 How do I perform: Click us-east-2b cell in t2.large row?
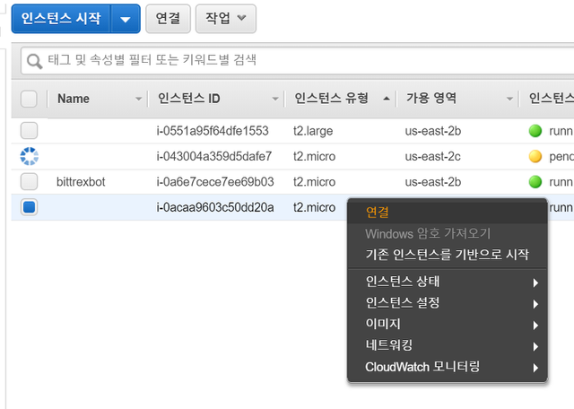coord(433,131)
